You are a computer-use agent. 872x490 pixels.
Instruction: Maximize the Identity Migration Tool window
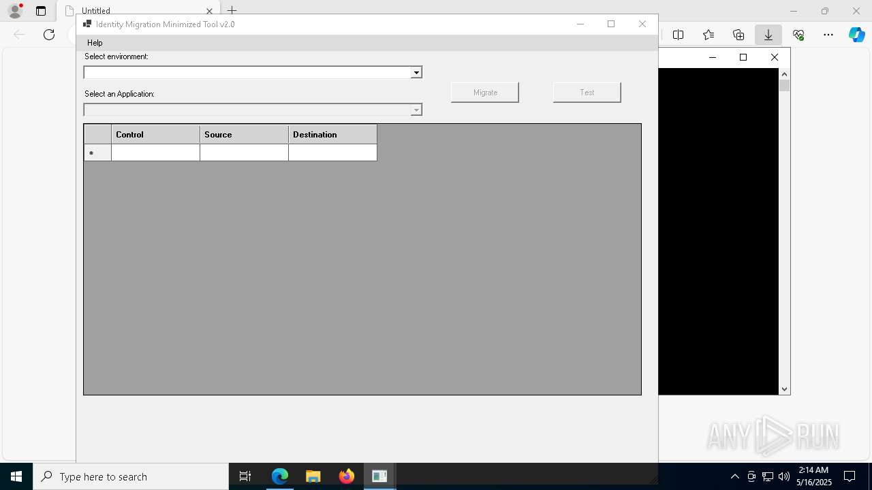[x=611, y=24]
